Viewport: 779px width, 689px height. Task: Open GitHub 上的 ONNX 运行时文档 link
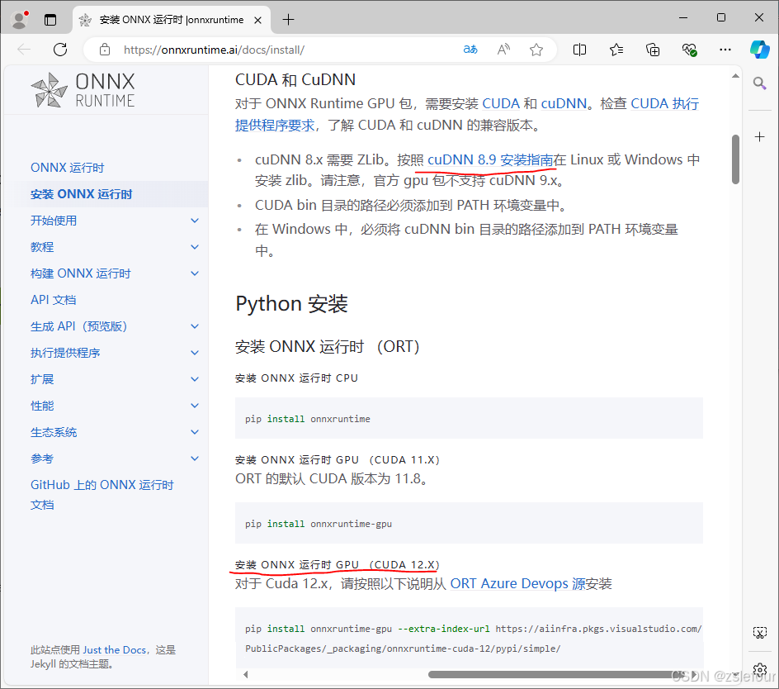(102, 495)
